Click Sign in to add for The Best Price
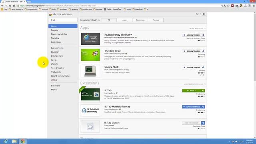 pyautogui.click(x=192, y=51)
